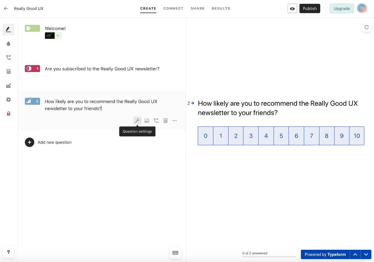
Task: Select the opinion scale question 2 badge
Action: 32,101
